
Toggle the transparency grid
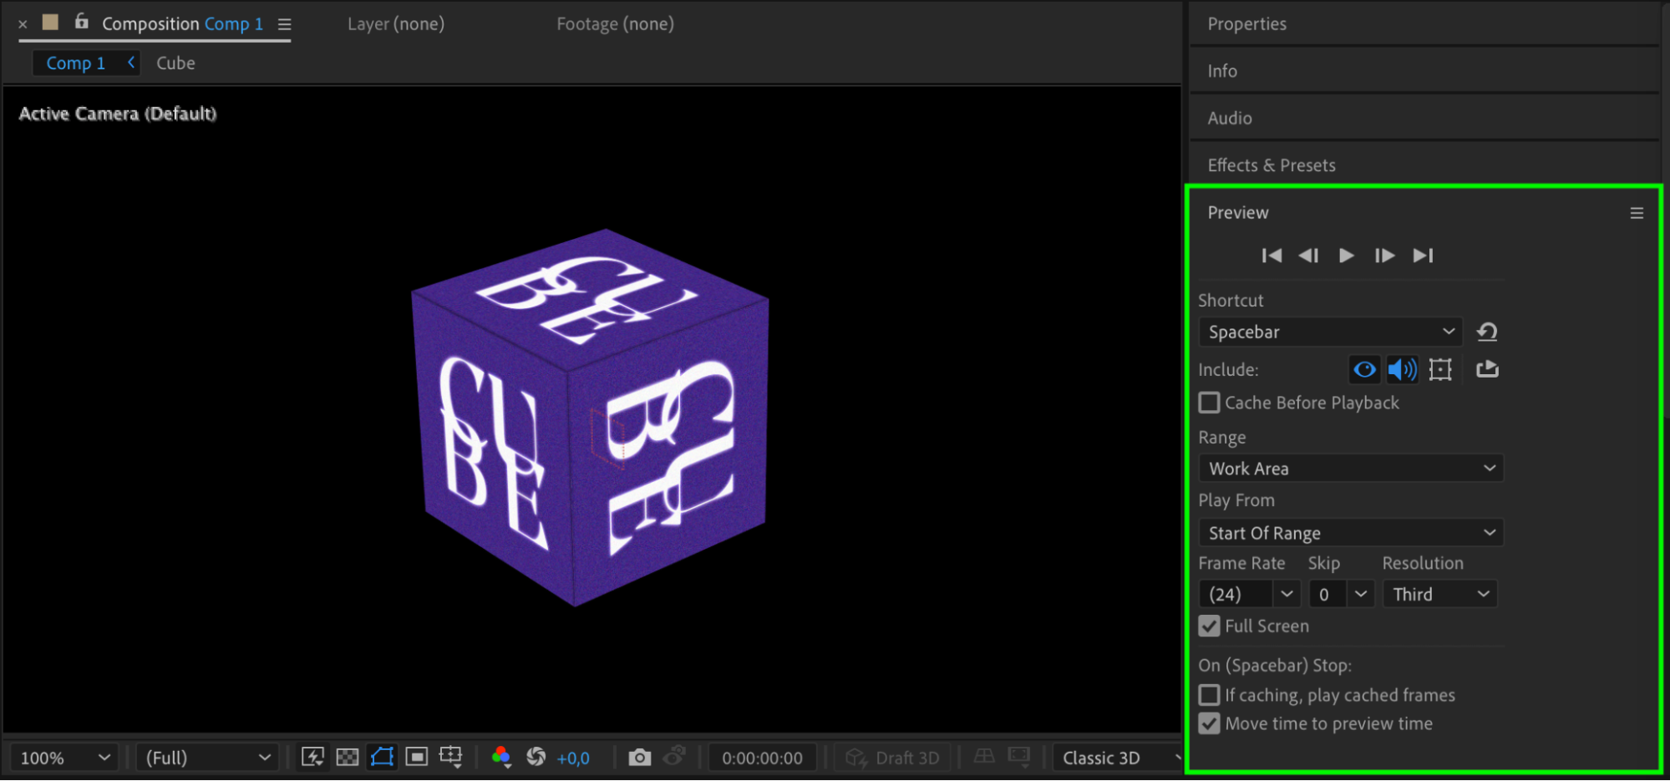(347, 757)
